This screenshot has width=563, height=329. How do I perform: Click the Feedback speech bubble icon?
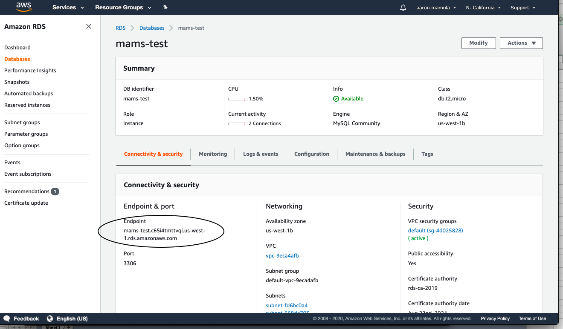click(7, 318)
